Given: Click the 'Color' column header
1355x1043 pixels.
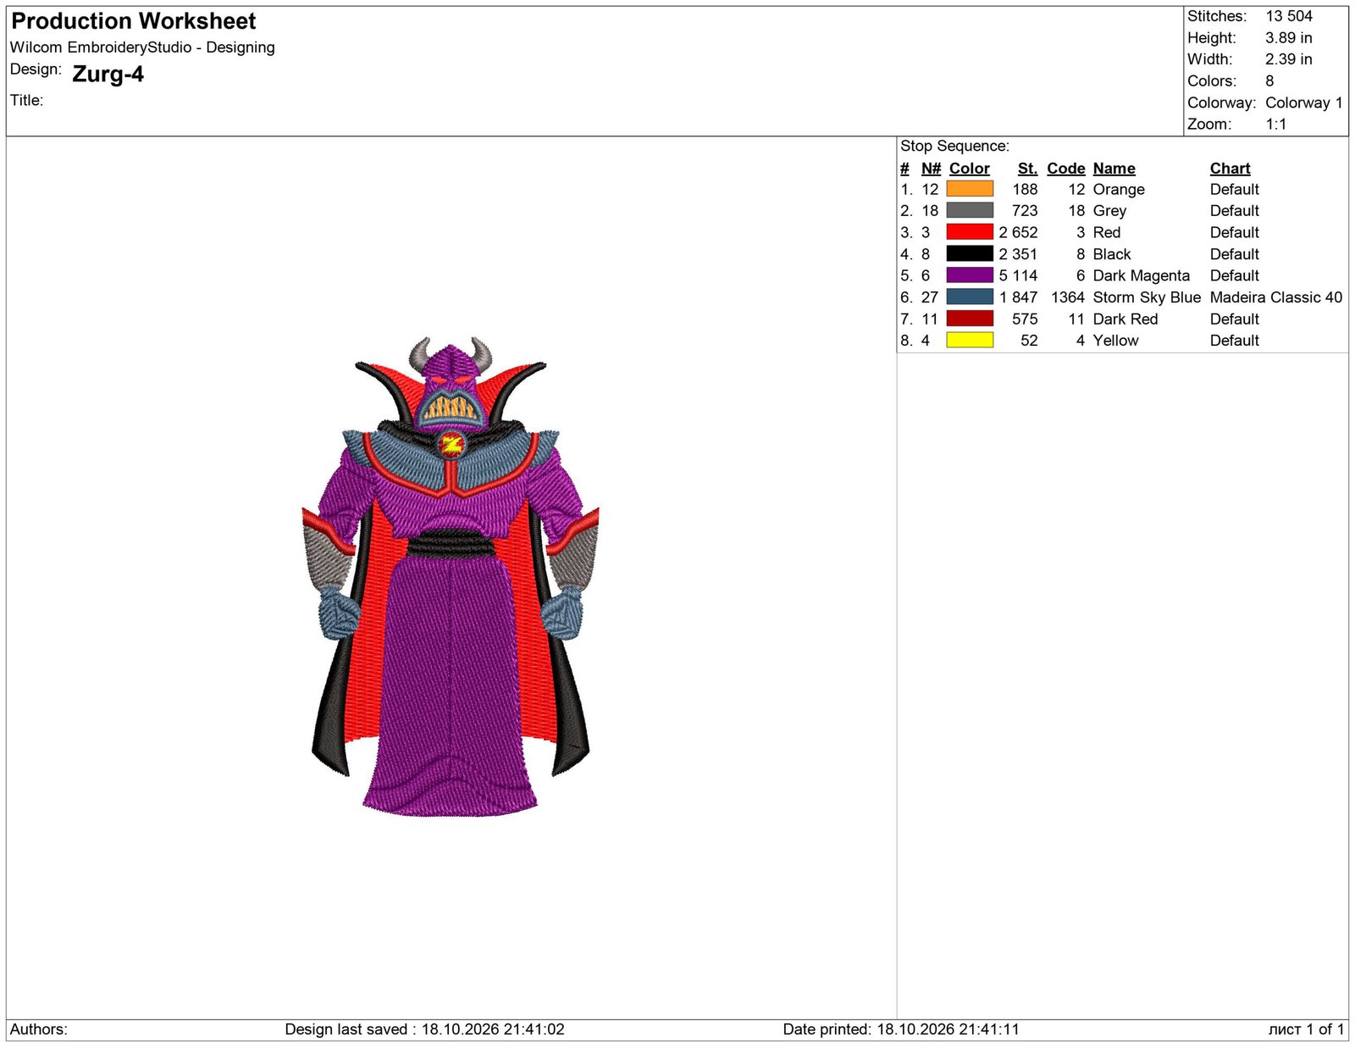Looking at the screenshot, I should (x=969, y=169).
